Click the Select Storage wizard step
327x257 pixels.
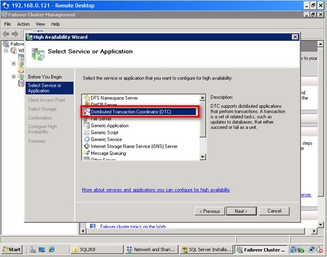(42, 109)
